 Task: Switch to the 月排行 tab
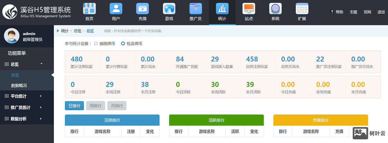coord(117,106)
